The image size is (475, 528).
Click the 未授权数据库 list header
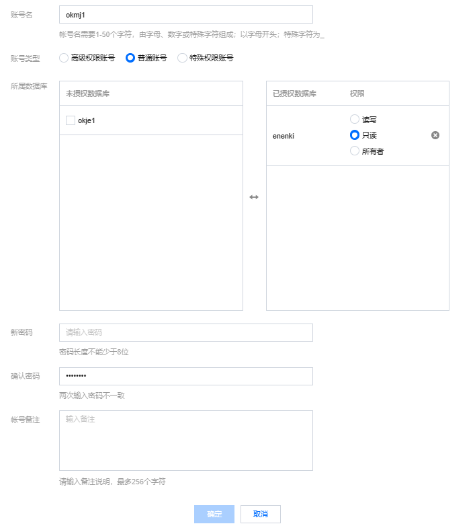(87, 93)
